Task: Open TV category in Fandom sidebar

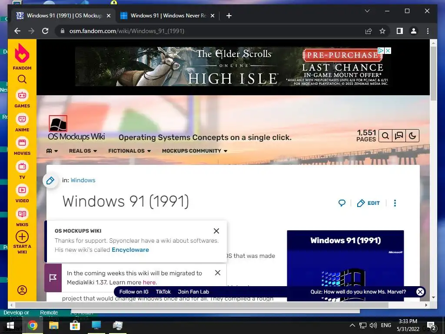Action: (x=22, y=170)
